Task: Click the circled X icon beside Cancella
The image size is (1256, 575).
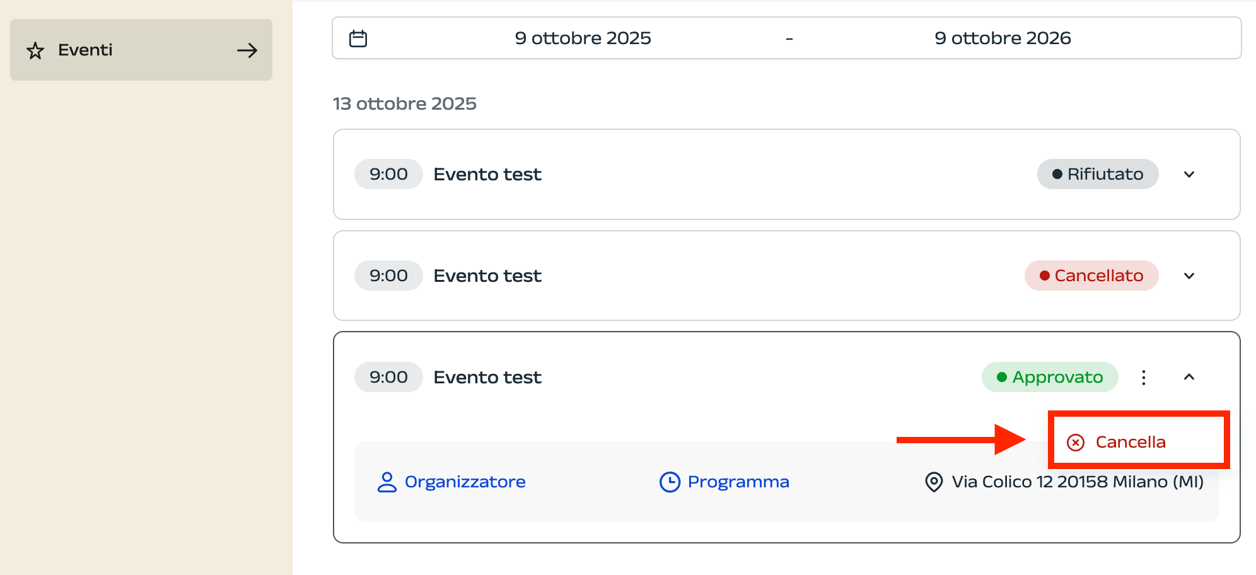Action: 1076,443
